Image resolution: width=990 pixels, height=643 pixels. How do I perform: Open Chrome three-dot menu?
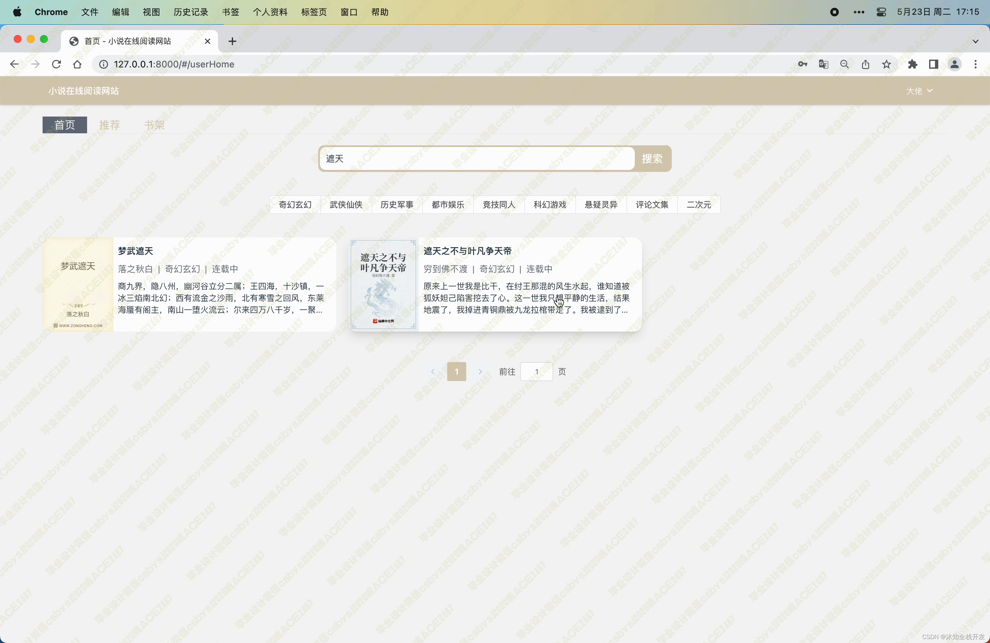coord(976,64)
